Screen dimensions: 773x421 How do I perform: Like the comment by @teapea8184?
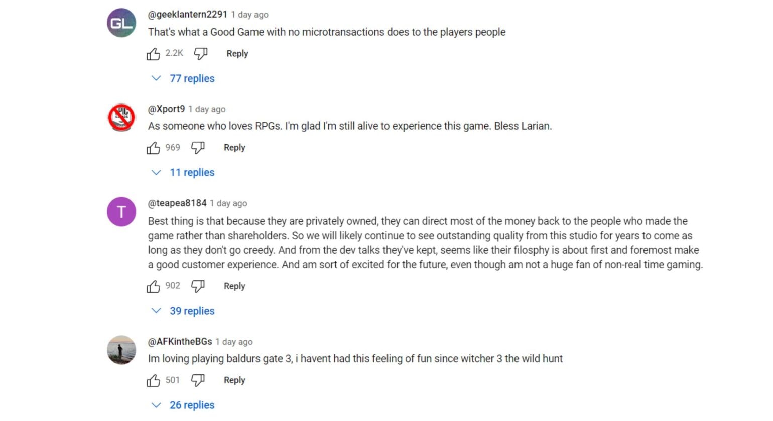pos(154,286)
